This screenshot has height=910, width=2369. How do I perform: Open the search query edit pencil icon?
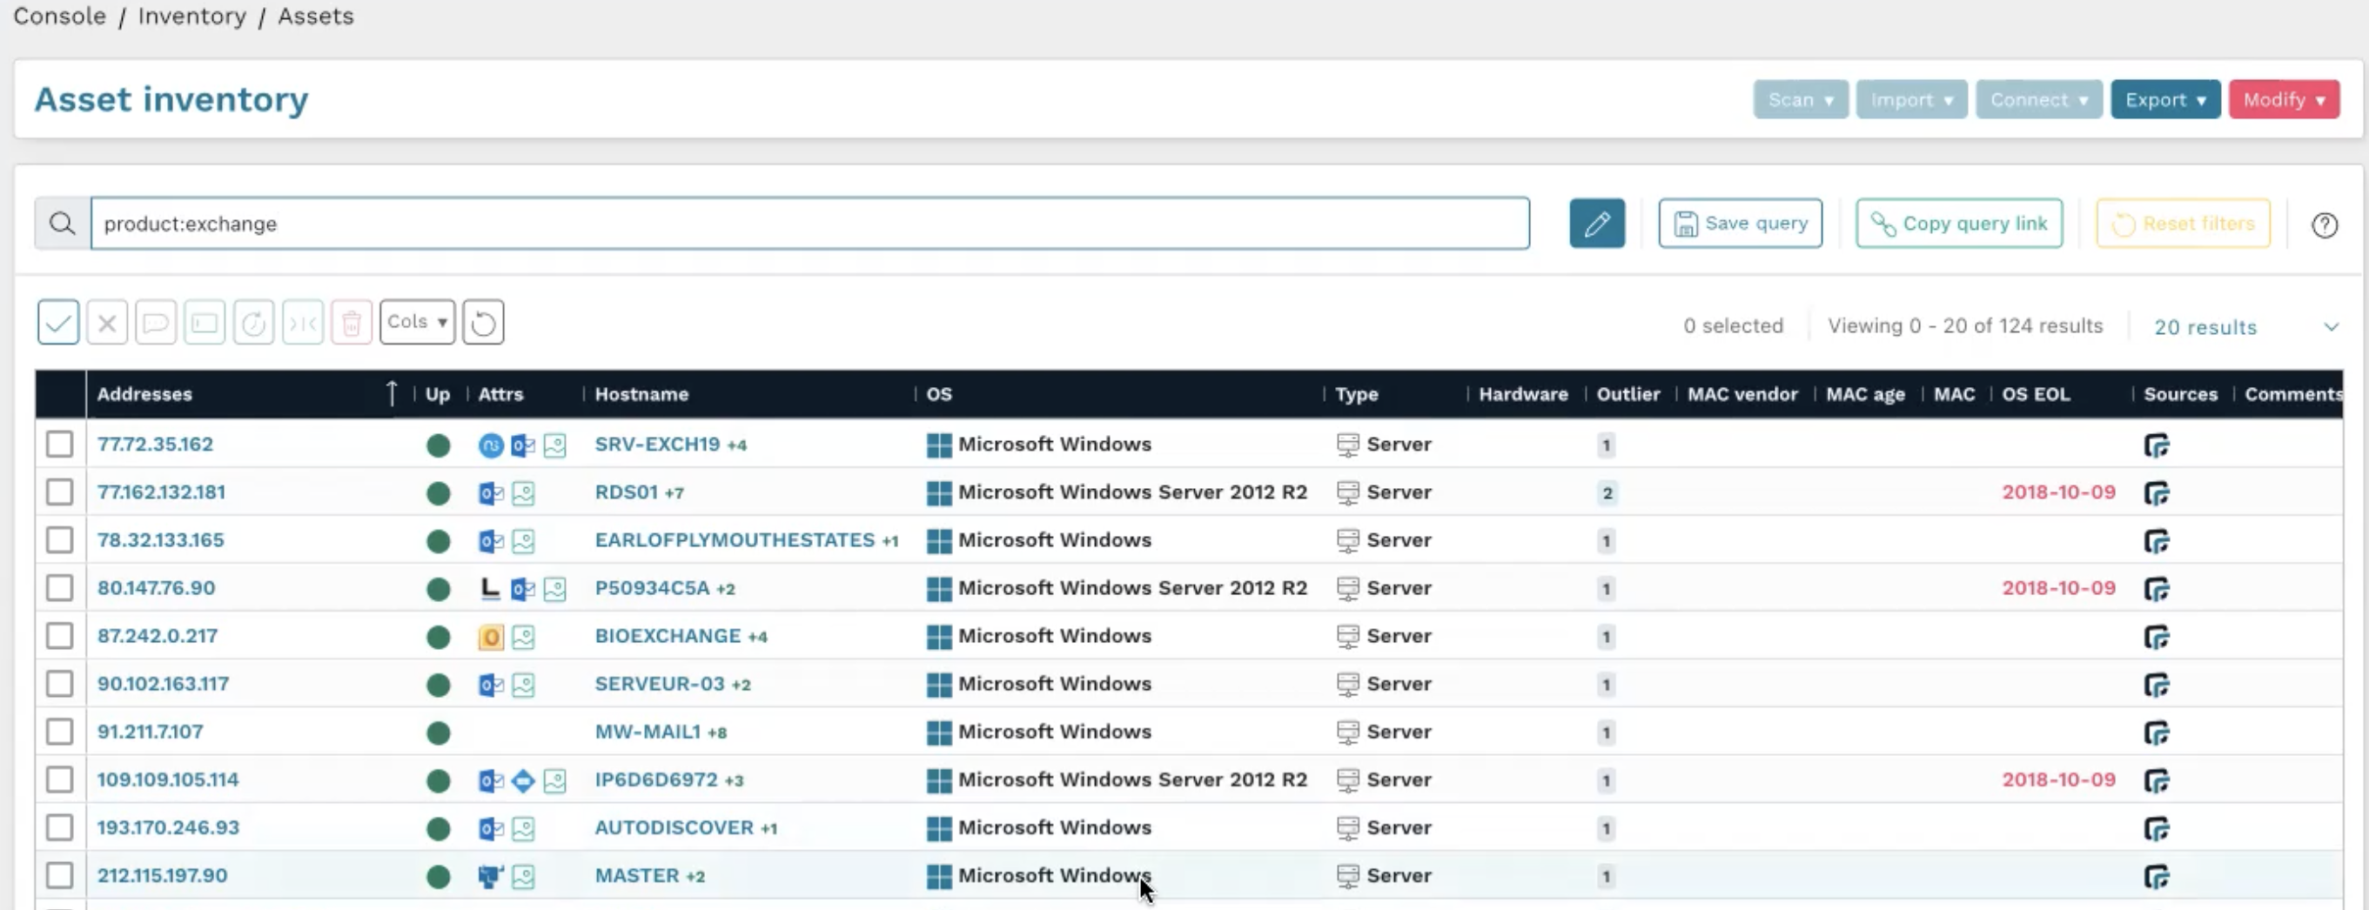pyautogui.click(x=1597, y=223)
